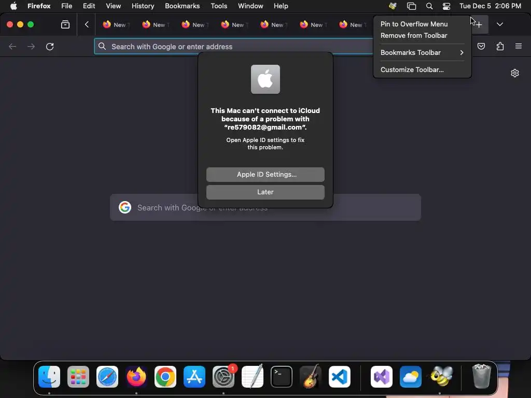Expand the Bookmarks Toolbar submenu

[422, 52]
